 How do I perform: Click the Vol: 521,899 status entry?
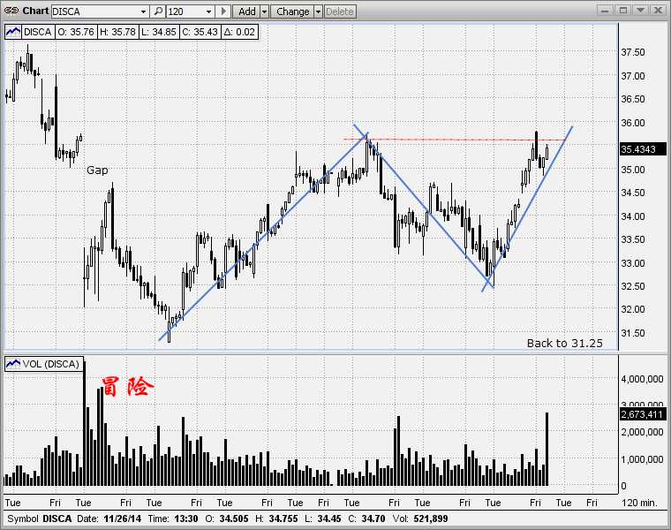point(420,519)
